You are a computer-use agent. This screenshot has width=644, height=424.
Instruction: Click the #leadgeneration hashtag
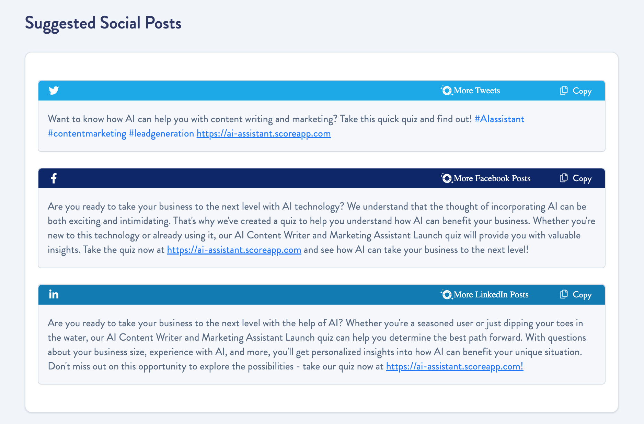tap(161, 133)
